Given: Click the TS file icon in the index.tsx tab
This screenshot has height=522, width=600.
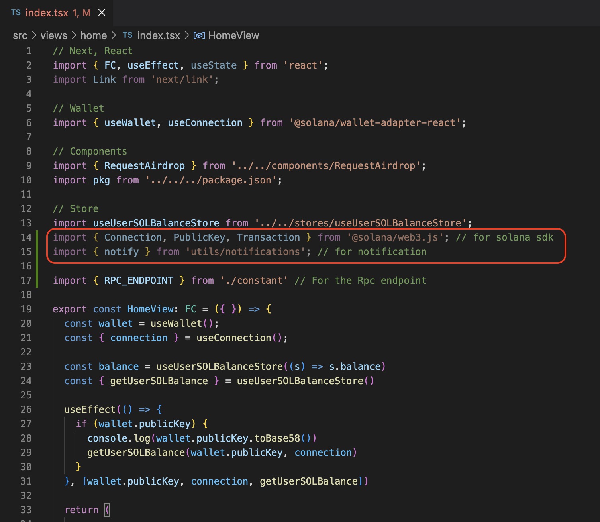Looking at the screenshot, I should [x=16, y=13].
